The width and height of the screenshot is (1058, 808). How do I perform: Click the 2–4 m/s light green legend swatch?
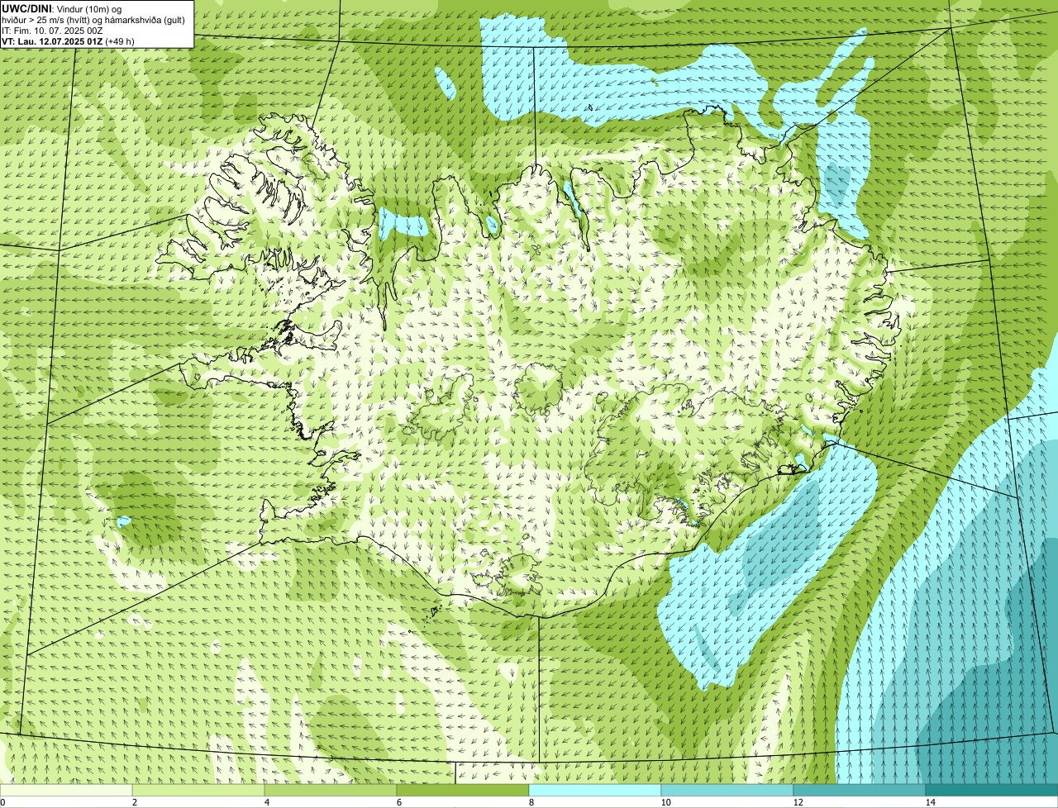pos(198,790)
